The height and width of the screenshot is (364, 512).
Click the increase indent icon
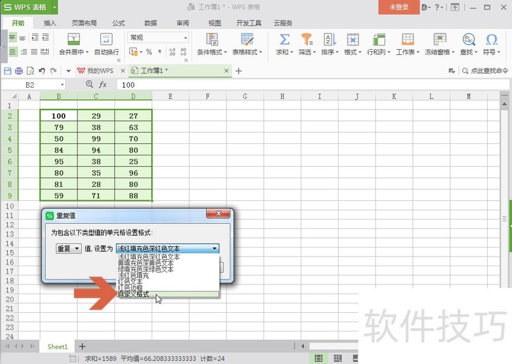tap(45, 37)
